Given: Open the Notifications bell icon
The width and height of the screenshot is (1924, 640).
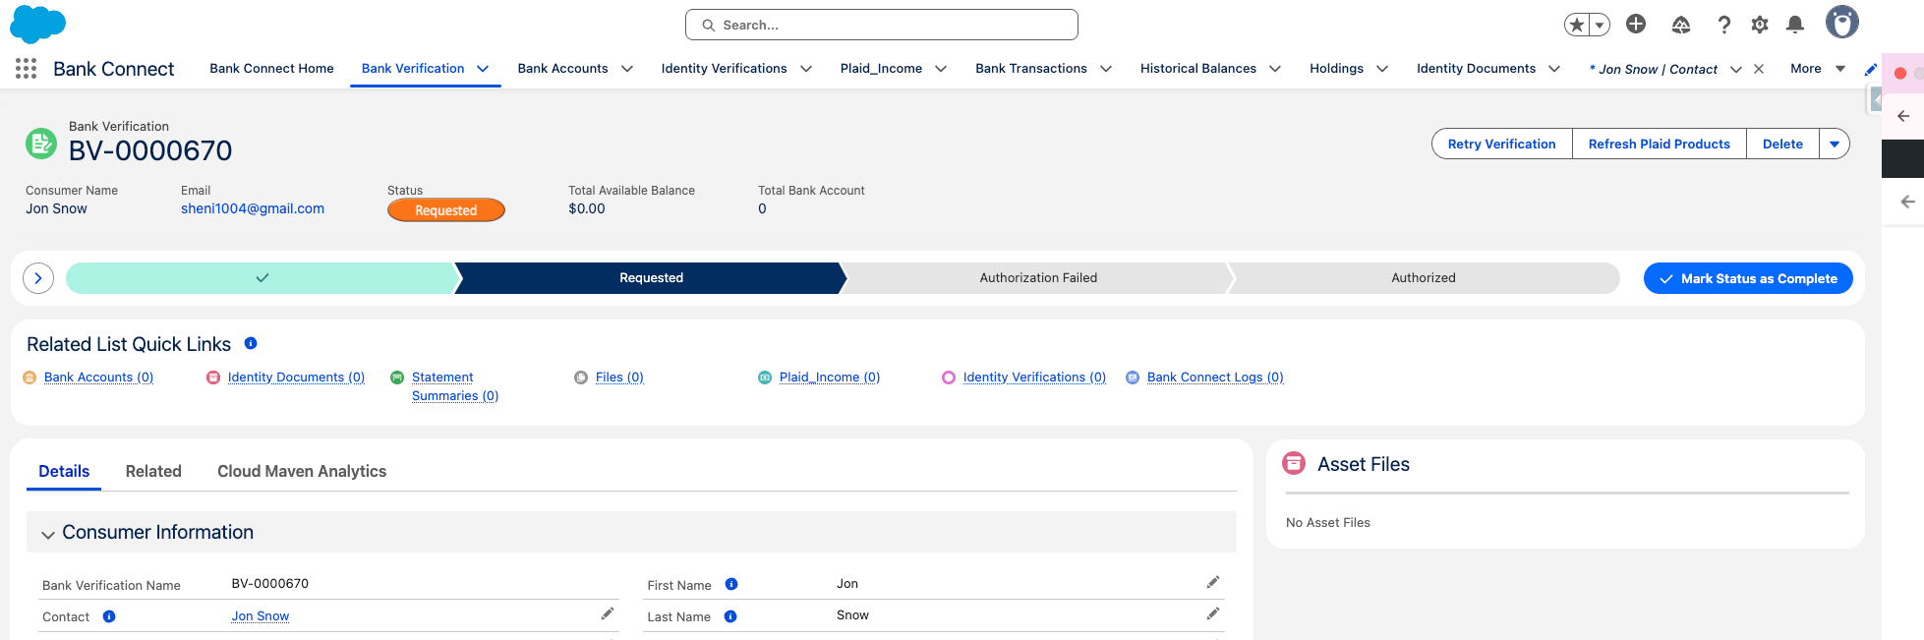Looking at the screenshot, I should point(1795,25).
